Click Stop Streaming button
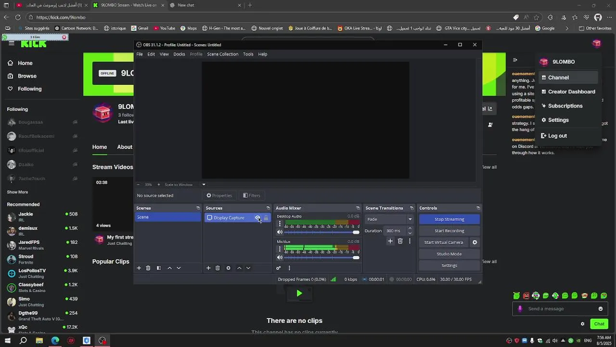Screen dimensions: 616x347 pos(449,219)
